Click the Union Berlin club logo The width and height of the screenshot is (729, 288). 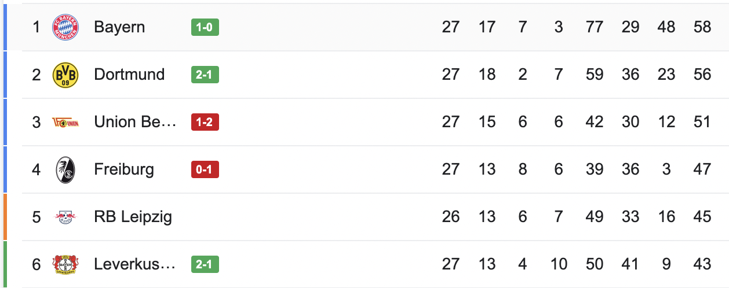[65, 122]
